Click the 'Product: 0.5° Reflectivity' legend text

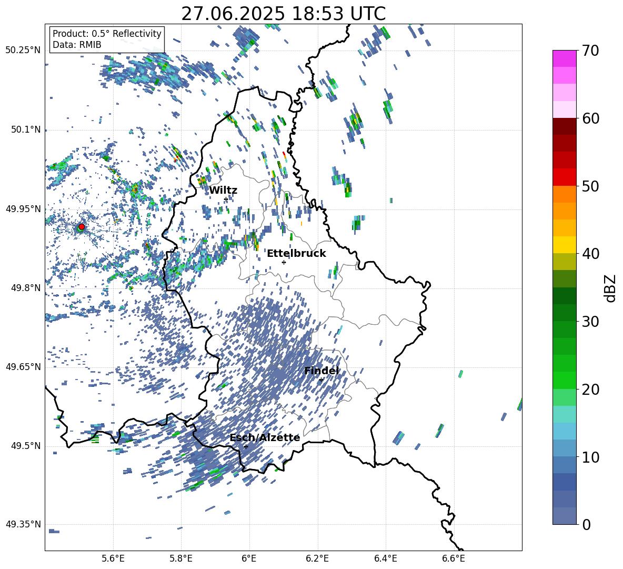pos(107,33)
